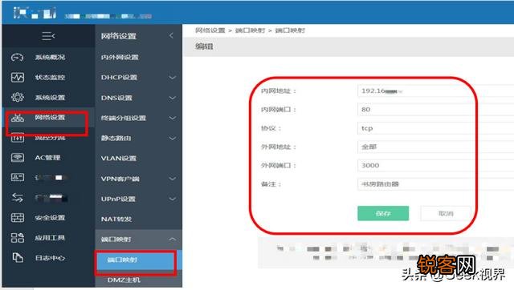Expand 静态路由 submenu
The image size is (514, 290).
click(172, 139)
